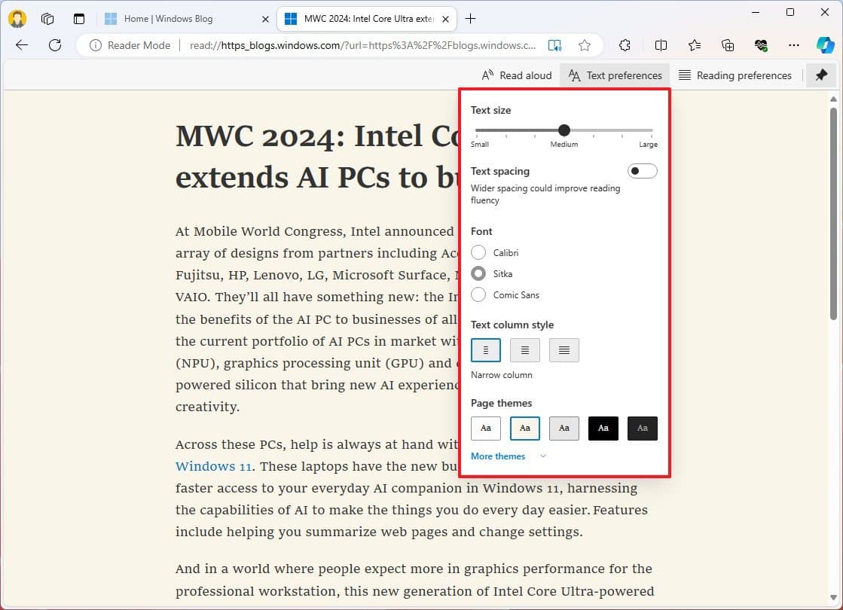Open the Workspaces dropdown near the profile
The height and width of the screenshot is (610, 843).
pyautogui.click(x=47, y=19)
